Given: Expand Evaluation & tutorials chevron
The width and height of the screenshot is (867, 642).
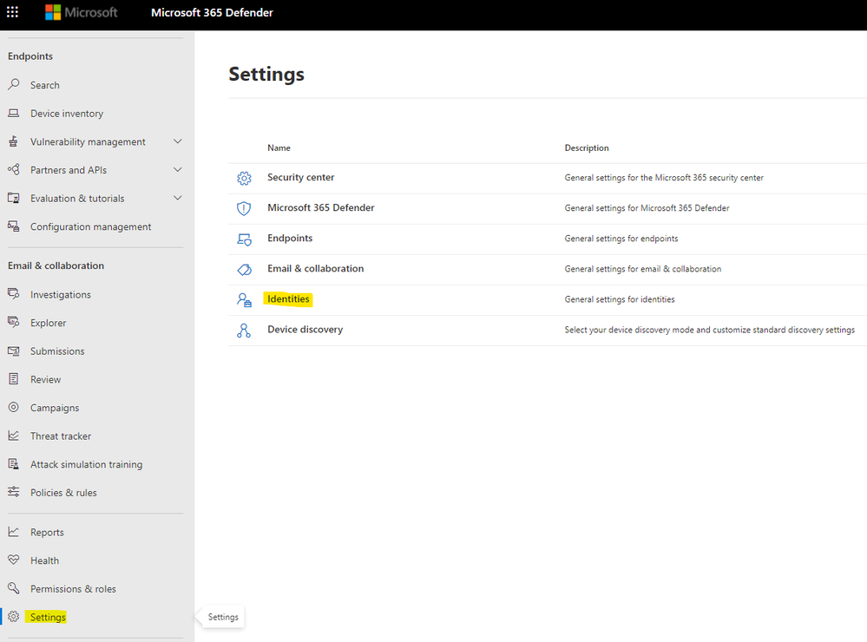Looking at the screenshot, I should click(x=178, y=198).
